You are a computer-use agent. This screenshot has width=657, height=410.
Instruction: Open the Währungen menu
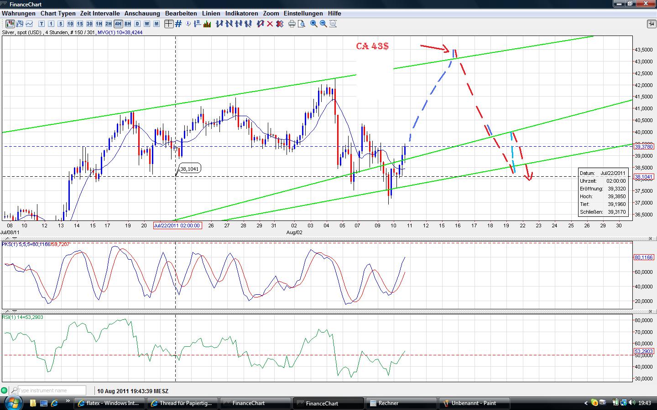(19, 13)
